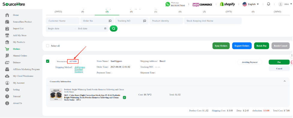Screen dimensions: 293x118
Task: Switch to the tab showing (1)
Action: 156,12
